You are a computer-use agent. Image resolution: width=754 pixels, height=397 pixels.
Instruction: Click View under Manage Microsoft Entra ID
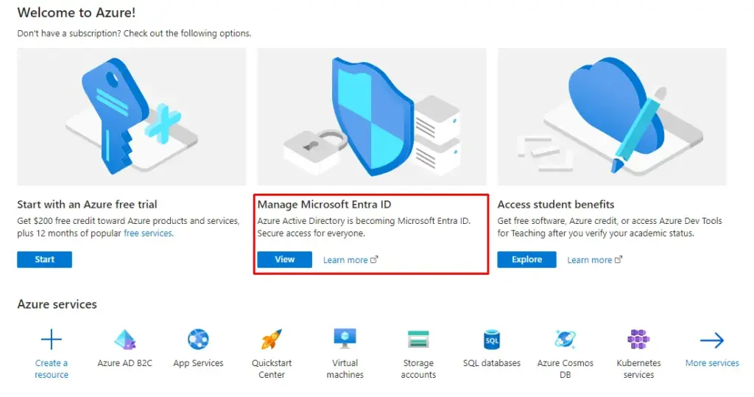(x=285, y=259)
